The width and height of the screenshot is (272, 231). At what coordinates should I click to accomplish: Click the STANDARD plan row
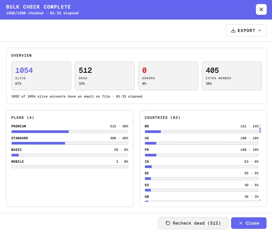point(70,140)
